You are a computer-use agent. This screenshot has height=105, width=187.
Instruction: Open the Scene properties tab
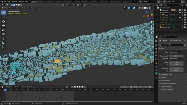pyautogui.click(x=156, y=55)
